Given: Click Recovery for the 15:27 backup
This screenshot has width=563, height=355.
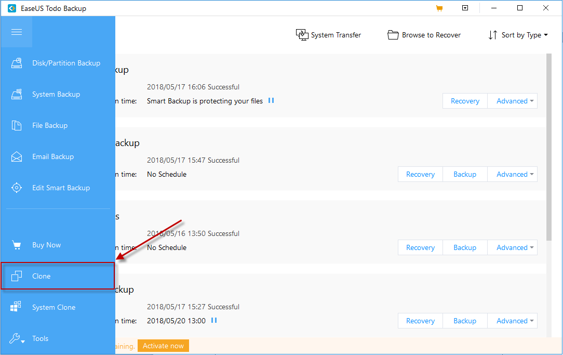Looking at the screenshot, I should point(421,321).
